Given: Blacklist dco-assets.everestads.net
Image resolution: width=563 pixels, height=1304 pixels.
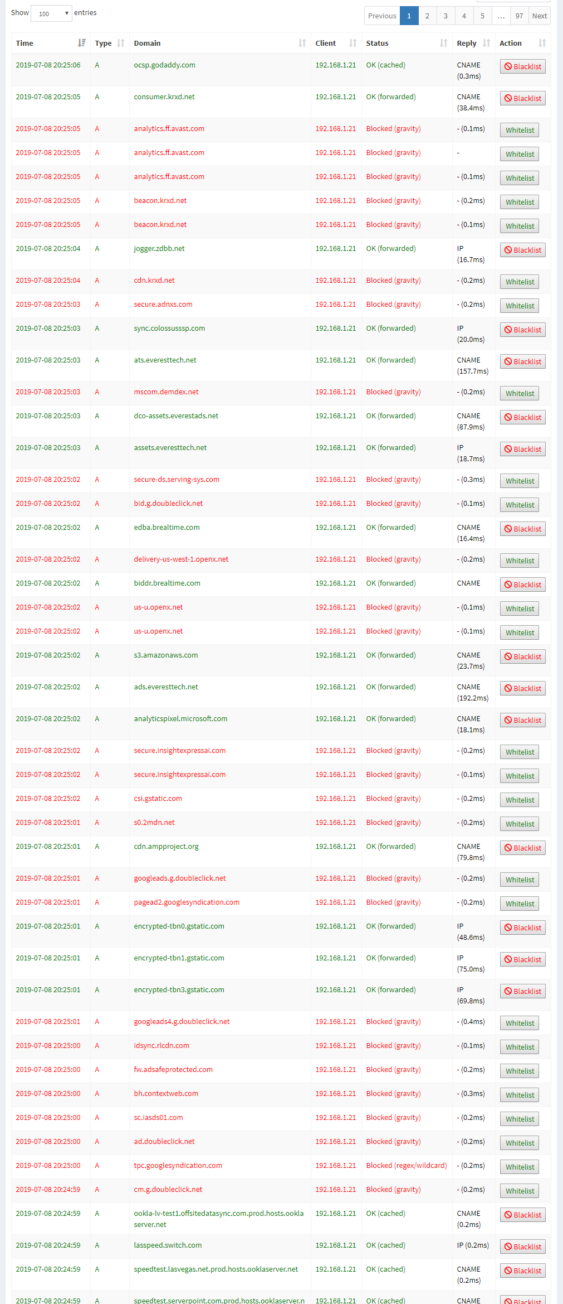Looking at the screenshot, I should click(x=522, y=417).
